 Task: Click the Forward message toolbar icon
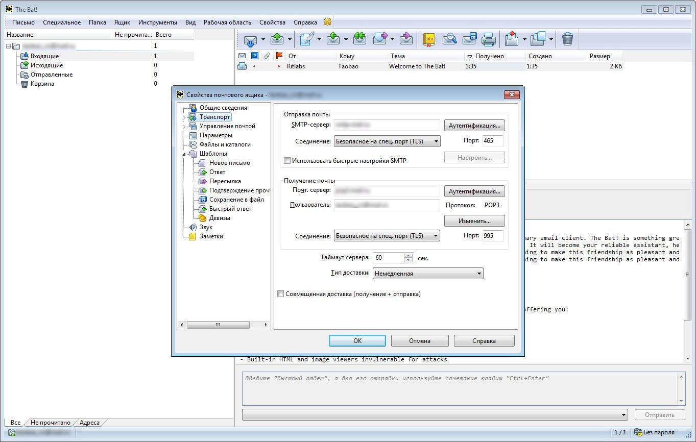(380, 39)
